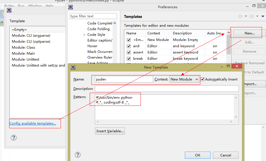The height and width of the screenshot is (161, 266).
Task: Click scroll up arrow of templates table
Action: [229, 33]
